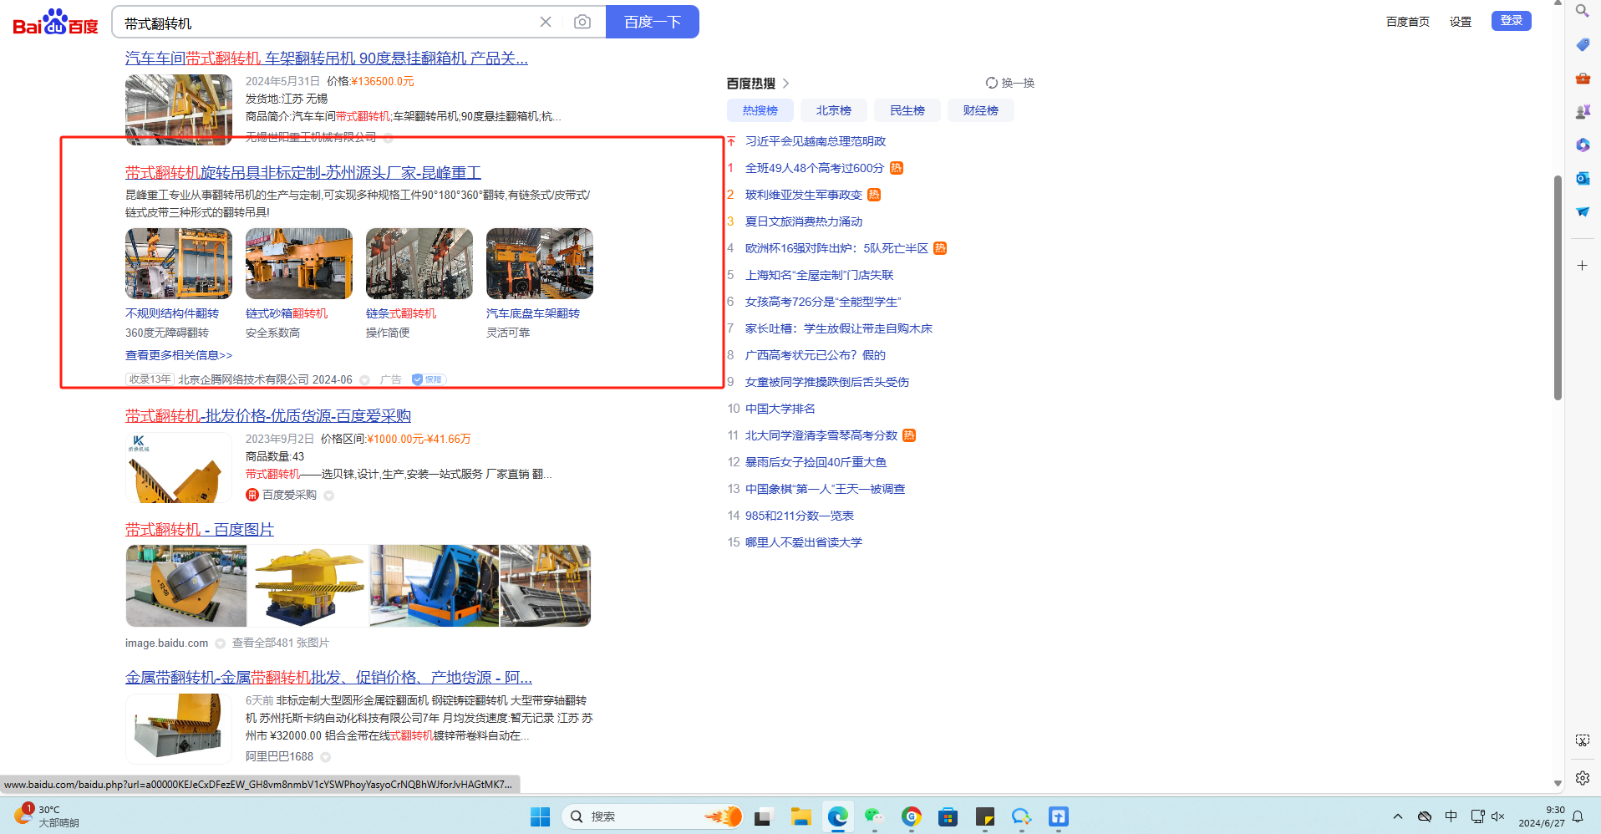This screenshot has width=1601, height=834.
Task: Open the Shopping tag icon in Edge sidebar
Action: (1583, 45)
